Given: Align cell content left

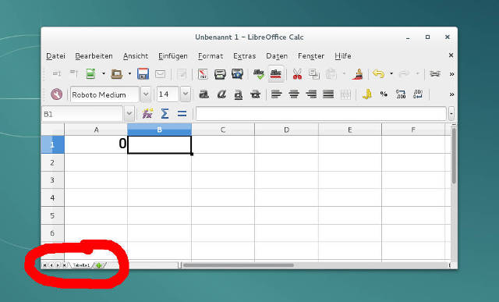Looking at the screenshot, I should tap(277, 94).
